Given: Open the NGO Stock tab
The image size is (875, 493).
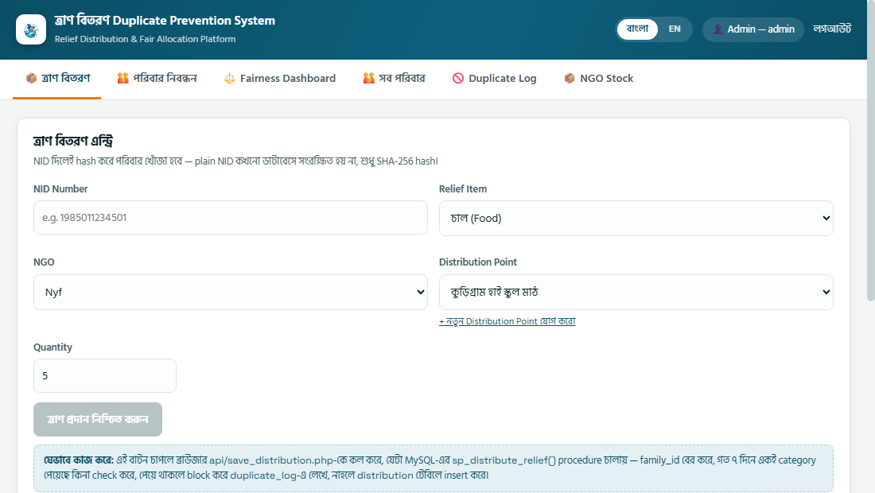Looking at the screenshot, I should (598, 79).
